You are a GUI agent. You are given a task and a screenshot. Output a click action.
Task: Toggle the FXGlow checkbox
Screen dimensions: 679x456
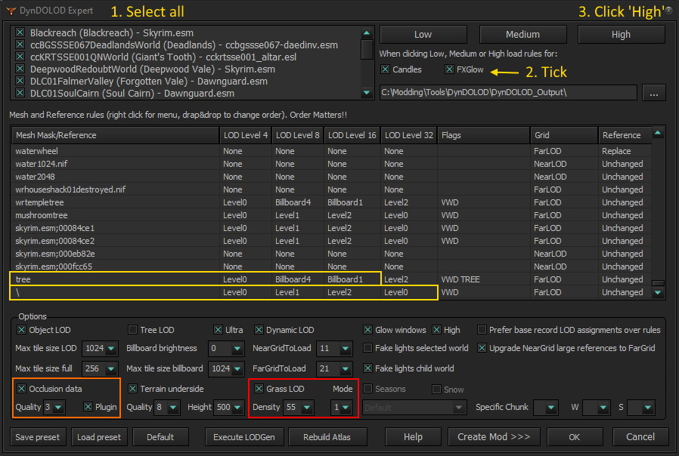point(450,69)
